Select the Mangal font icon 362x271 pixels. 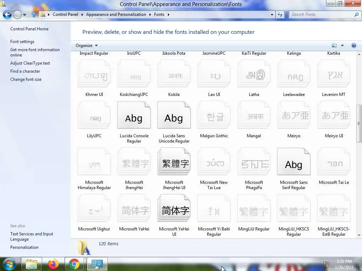click(x=254, y=115)
